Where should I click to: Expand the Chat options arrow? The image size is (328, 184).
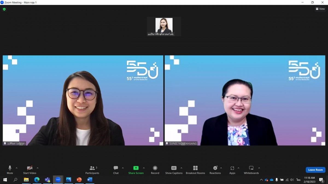(123, 168)
